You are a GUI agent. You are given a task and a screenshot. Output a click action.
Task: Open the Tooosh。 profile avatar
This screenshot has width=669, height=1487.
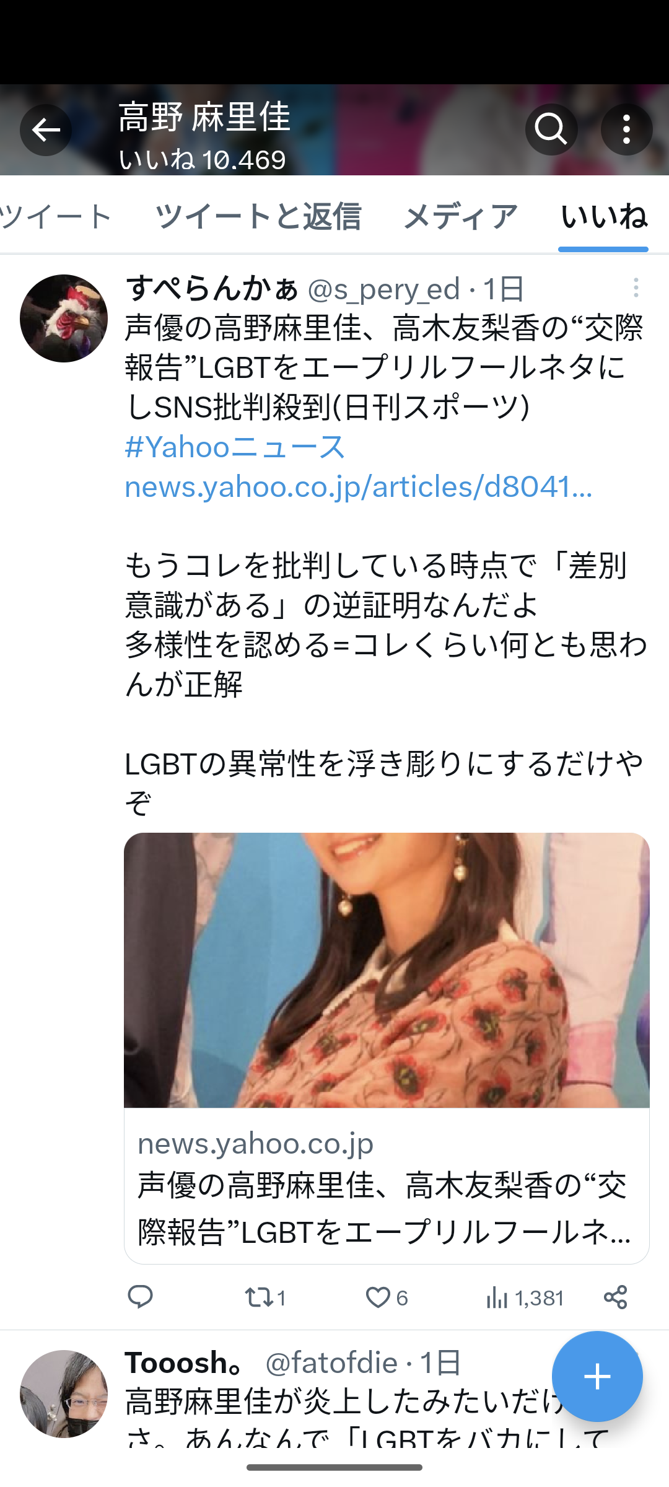(x=64, y=1394)
